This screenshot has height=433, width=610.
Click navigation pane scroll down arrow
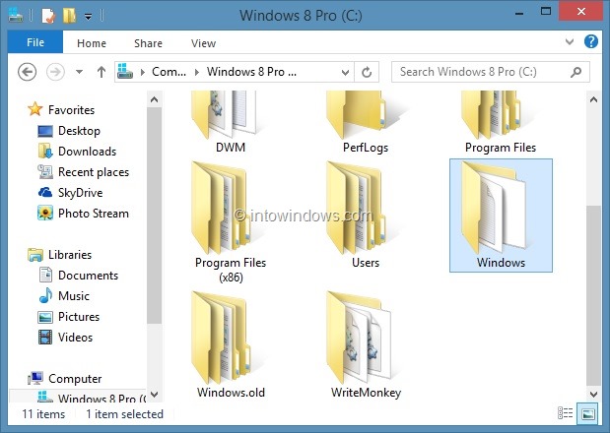(x=154, y=395)
